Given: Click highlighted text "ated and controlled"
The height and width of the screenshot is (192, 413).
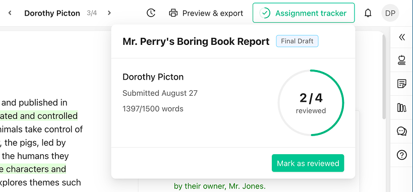Looking at the screenshot, I should pyautogui.click(x=39, y=116).
